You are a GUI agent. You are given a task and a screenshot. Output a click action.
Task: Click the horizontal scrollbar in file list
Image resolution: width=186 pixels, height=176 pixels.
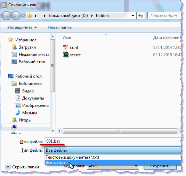click(x=120, y=131)
